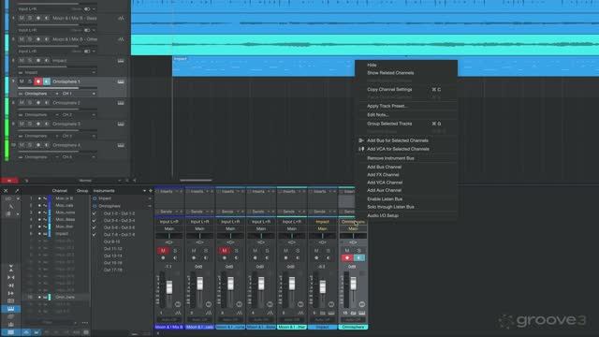
Task: Unmute the first mixer channel Moon & I Mix B
Action: (163, 251)
